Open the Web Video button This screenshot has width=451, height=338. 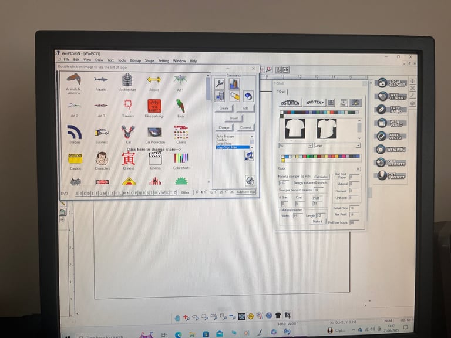pos(392,123)
